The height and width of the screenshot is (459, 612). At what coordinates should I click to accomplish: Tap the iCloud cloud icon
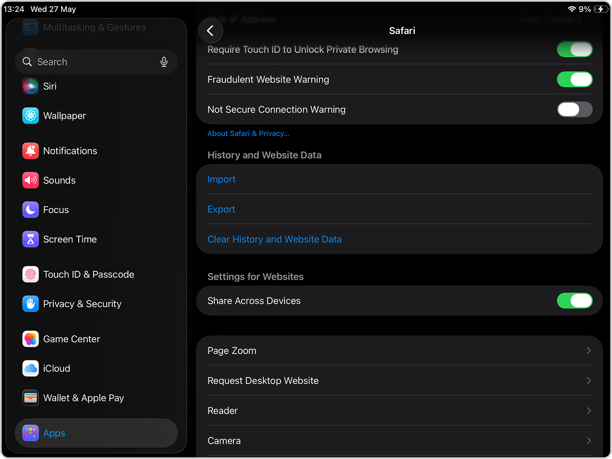(31, 368)
